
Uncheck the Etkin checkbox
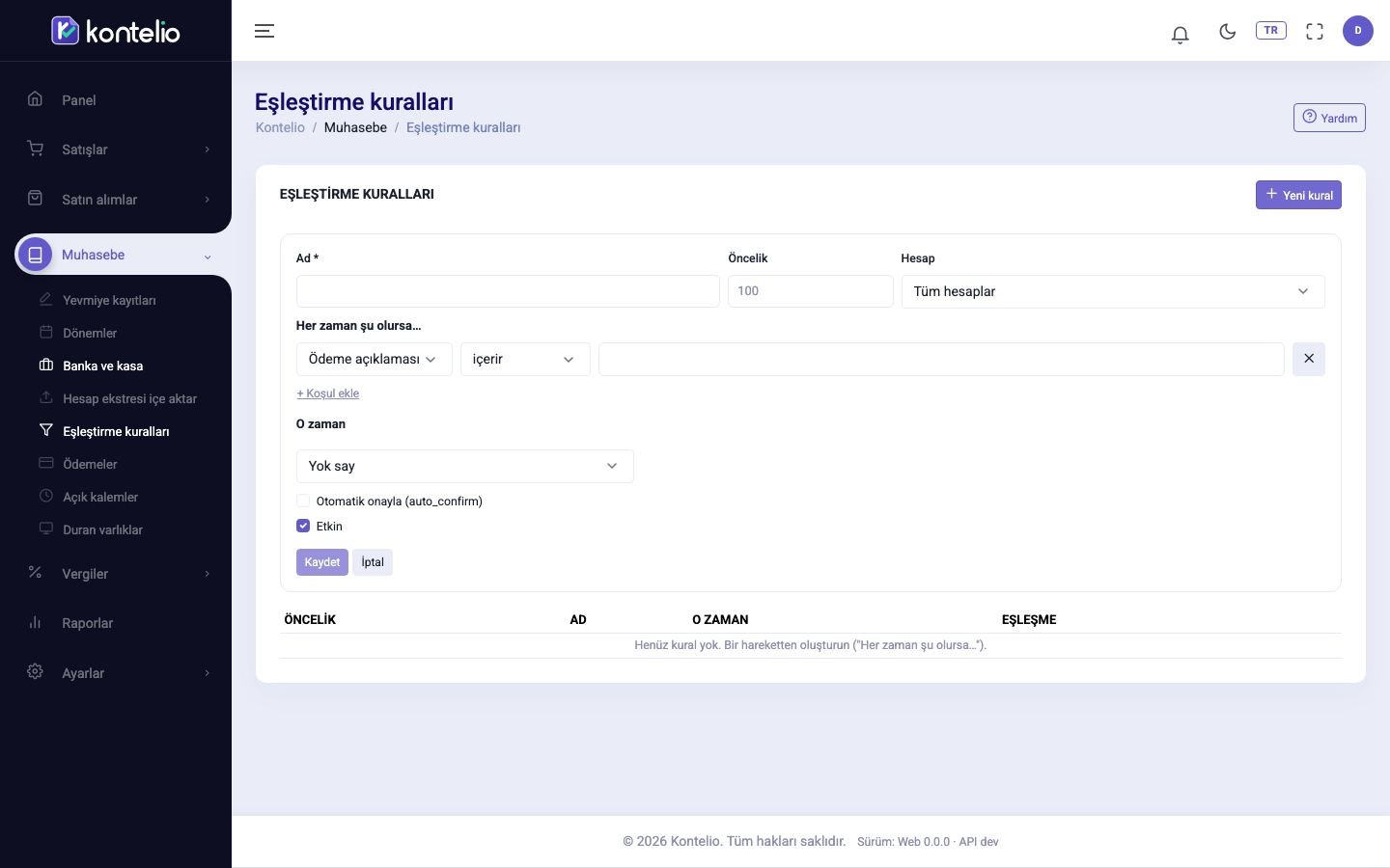[x=303, y=526]
